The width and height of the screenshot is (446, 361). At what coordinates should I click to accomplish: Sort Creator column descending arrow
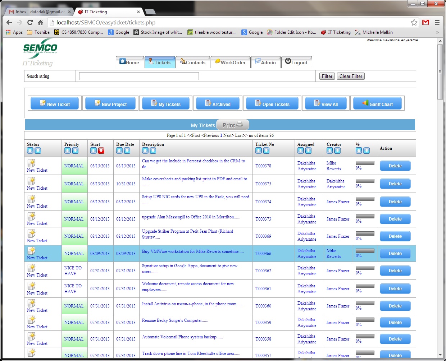(337, 151)
